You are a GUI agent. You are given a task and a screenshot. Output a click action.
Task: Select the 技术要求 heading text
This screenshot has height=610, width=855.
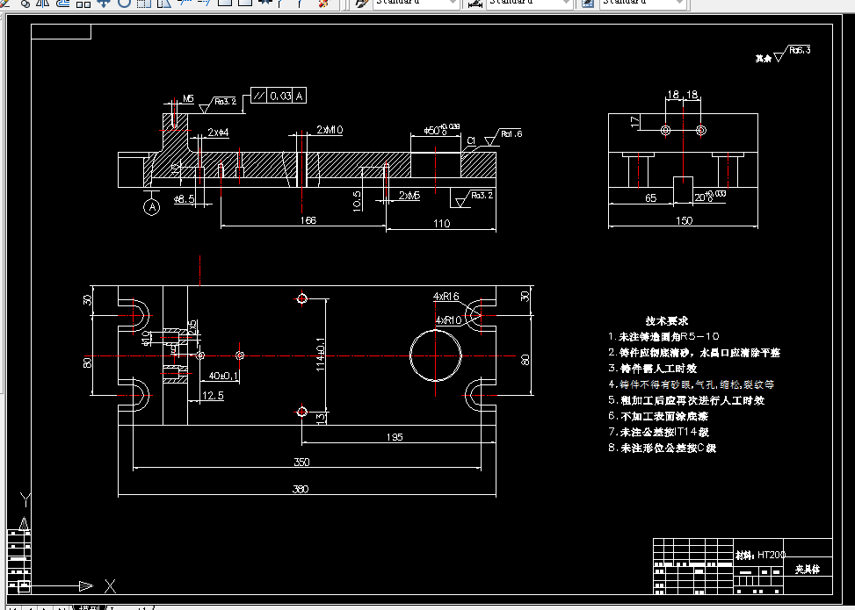click(x=666, y=320)
